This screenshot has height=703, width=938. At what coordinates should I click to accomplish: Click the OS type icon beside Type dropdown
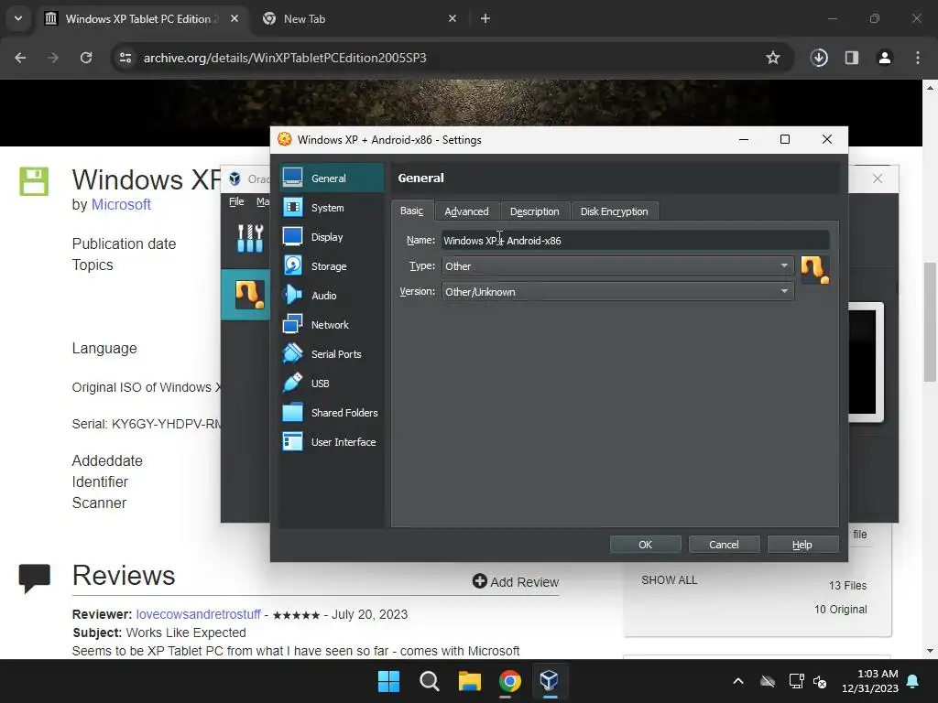coord(814,270)
